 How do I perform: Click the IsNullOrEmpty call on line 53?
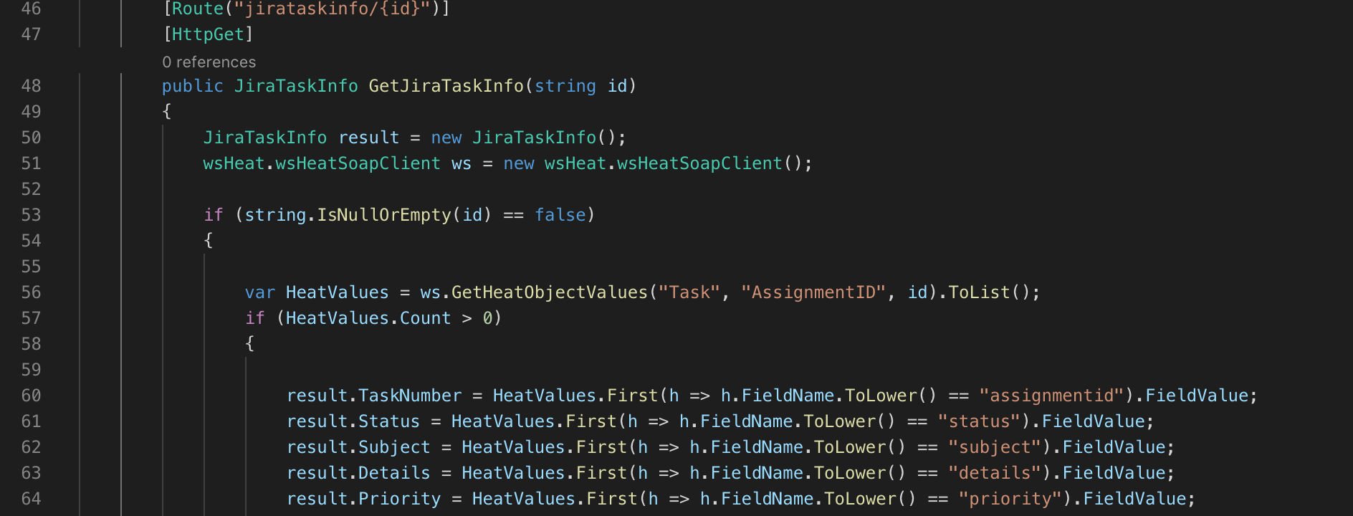[384, 215]
